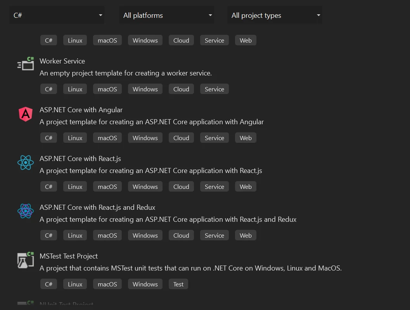410x310 pixels.
Task: Click the Web tag under React.js and Redux
Action: tap(246, 235)
